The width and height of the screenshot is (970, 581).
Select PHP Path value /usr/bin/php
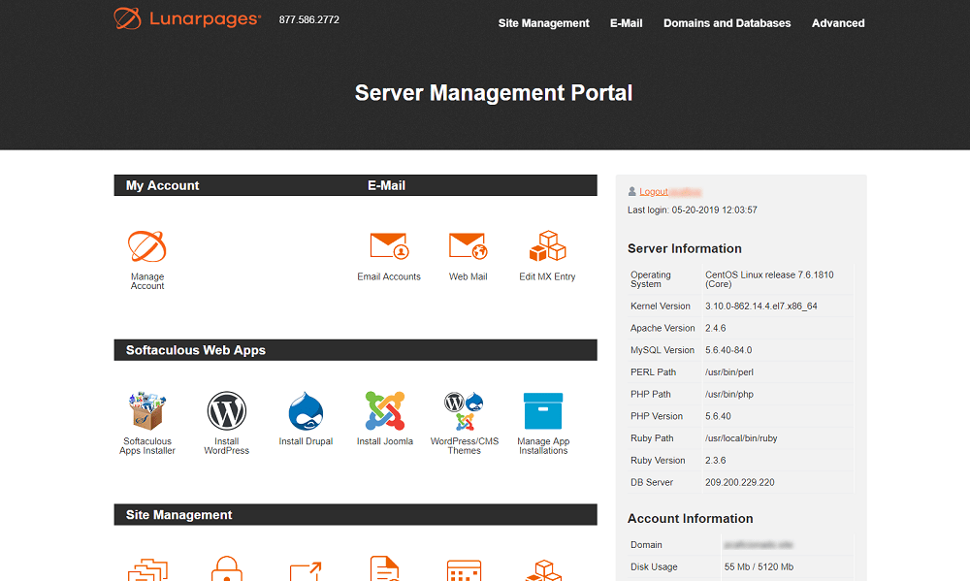point(729,394)
